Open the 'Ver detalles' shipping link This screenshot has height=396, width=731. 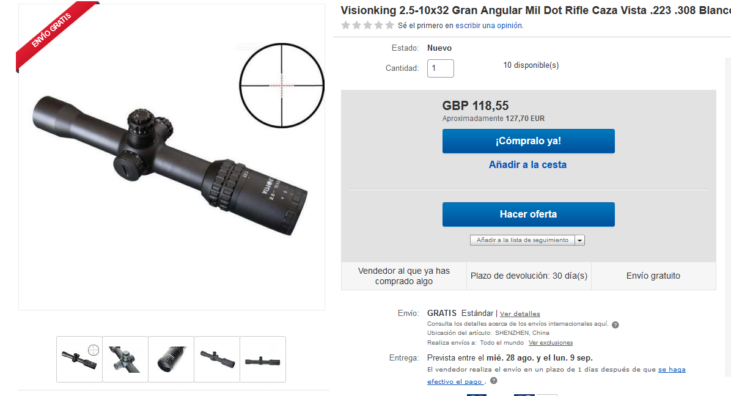520,314
